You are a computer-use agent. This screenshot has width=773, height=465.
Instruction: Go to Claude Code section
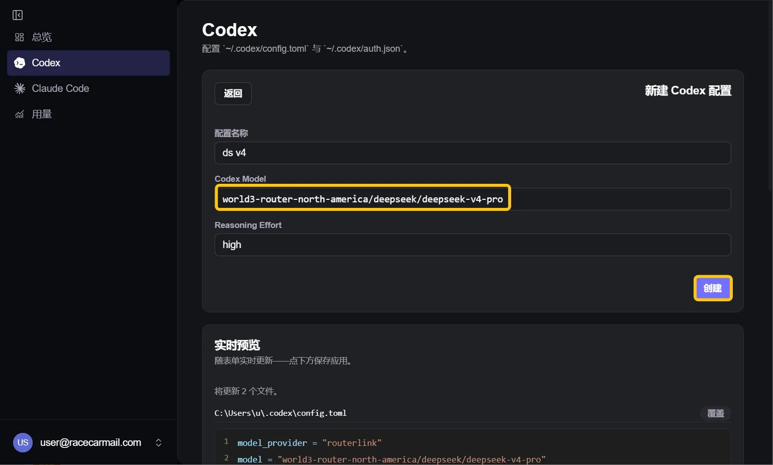pos(88,88)
